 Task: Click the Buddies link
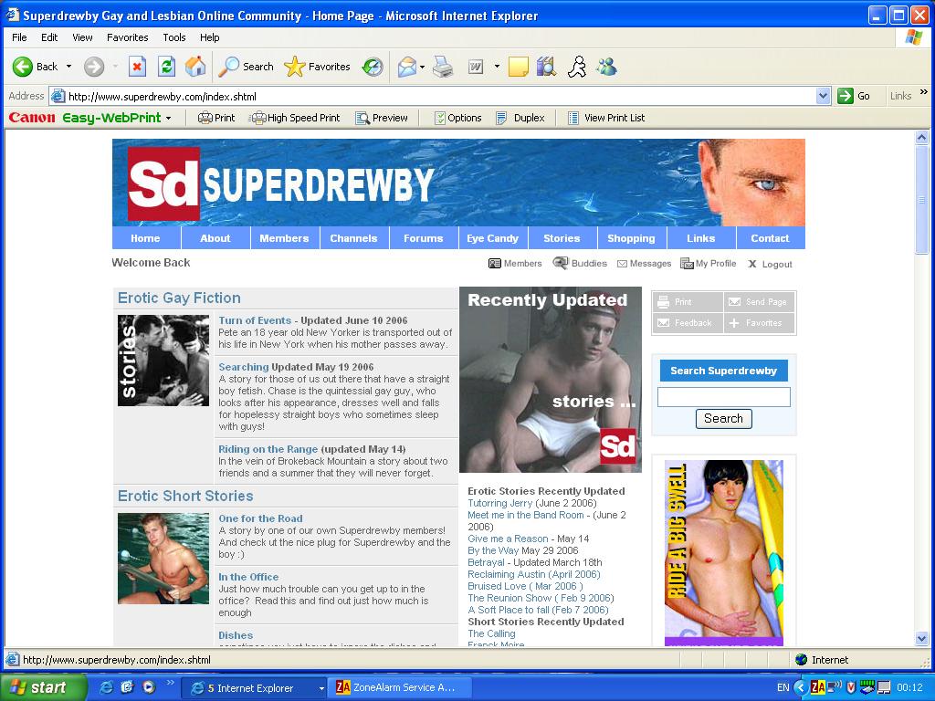click(580, 264)
